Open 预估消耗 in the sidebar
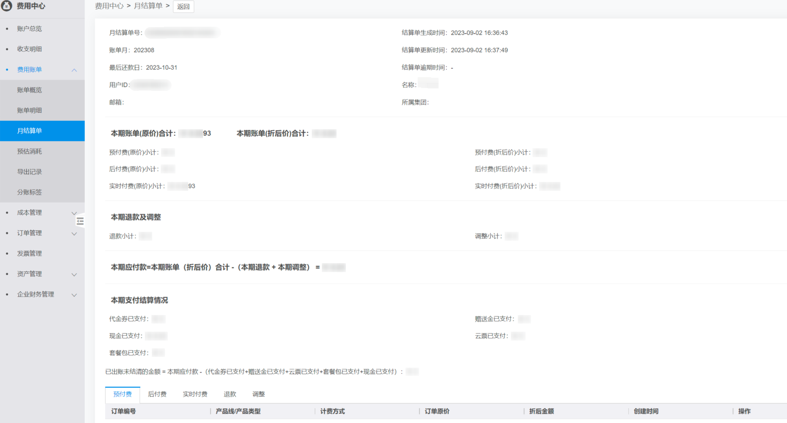787x423 pixels. coord(29,151)
